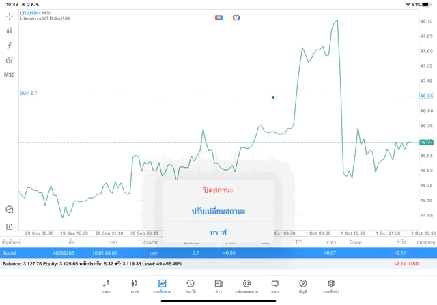Screen dimensions: 437x305
Task: Open chart type candlestick settings
Action: click(10, 30)
